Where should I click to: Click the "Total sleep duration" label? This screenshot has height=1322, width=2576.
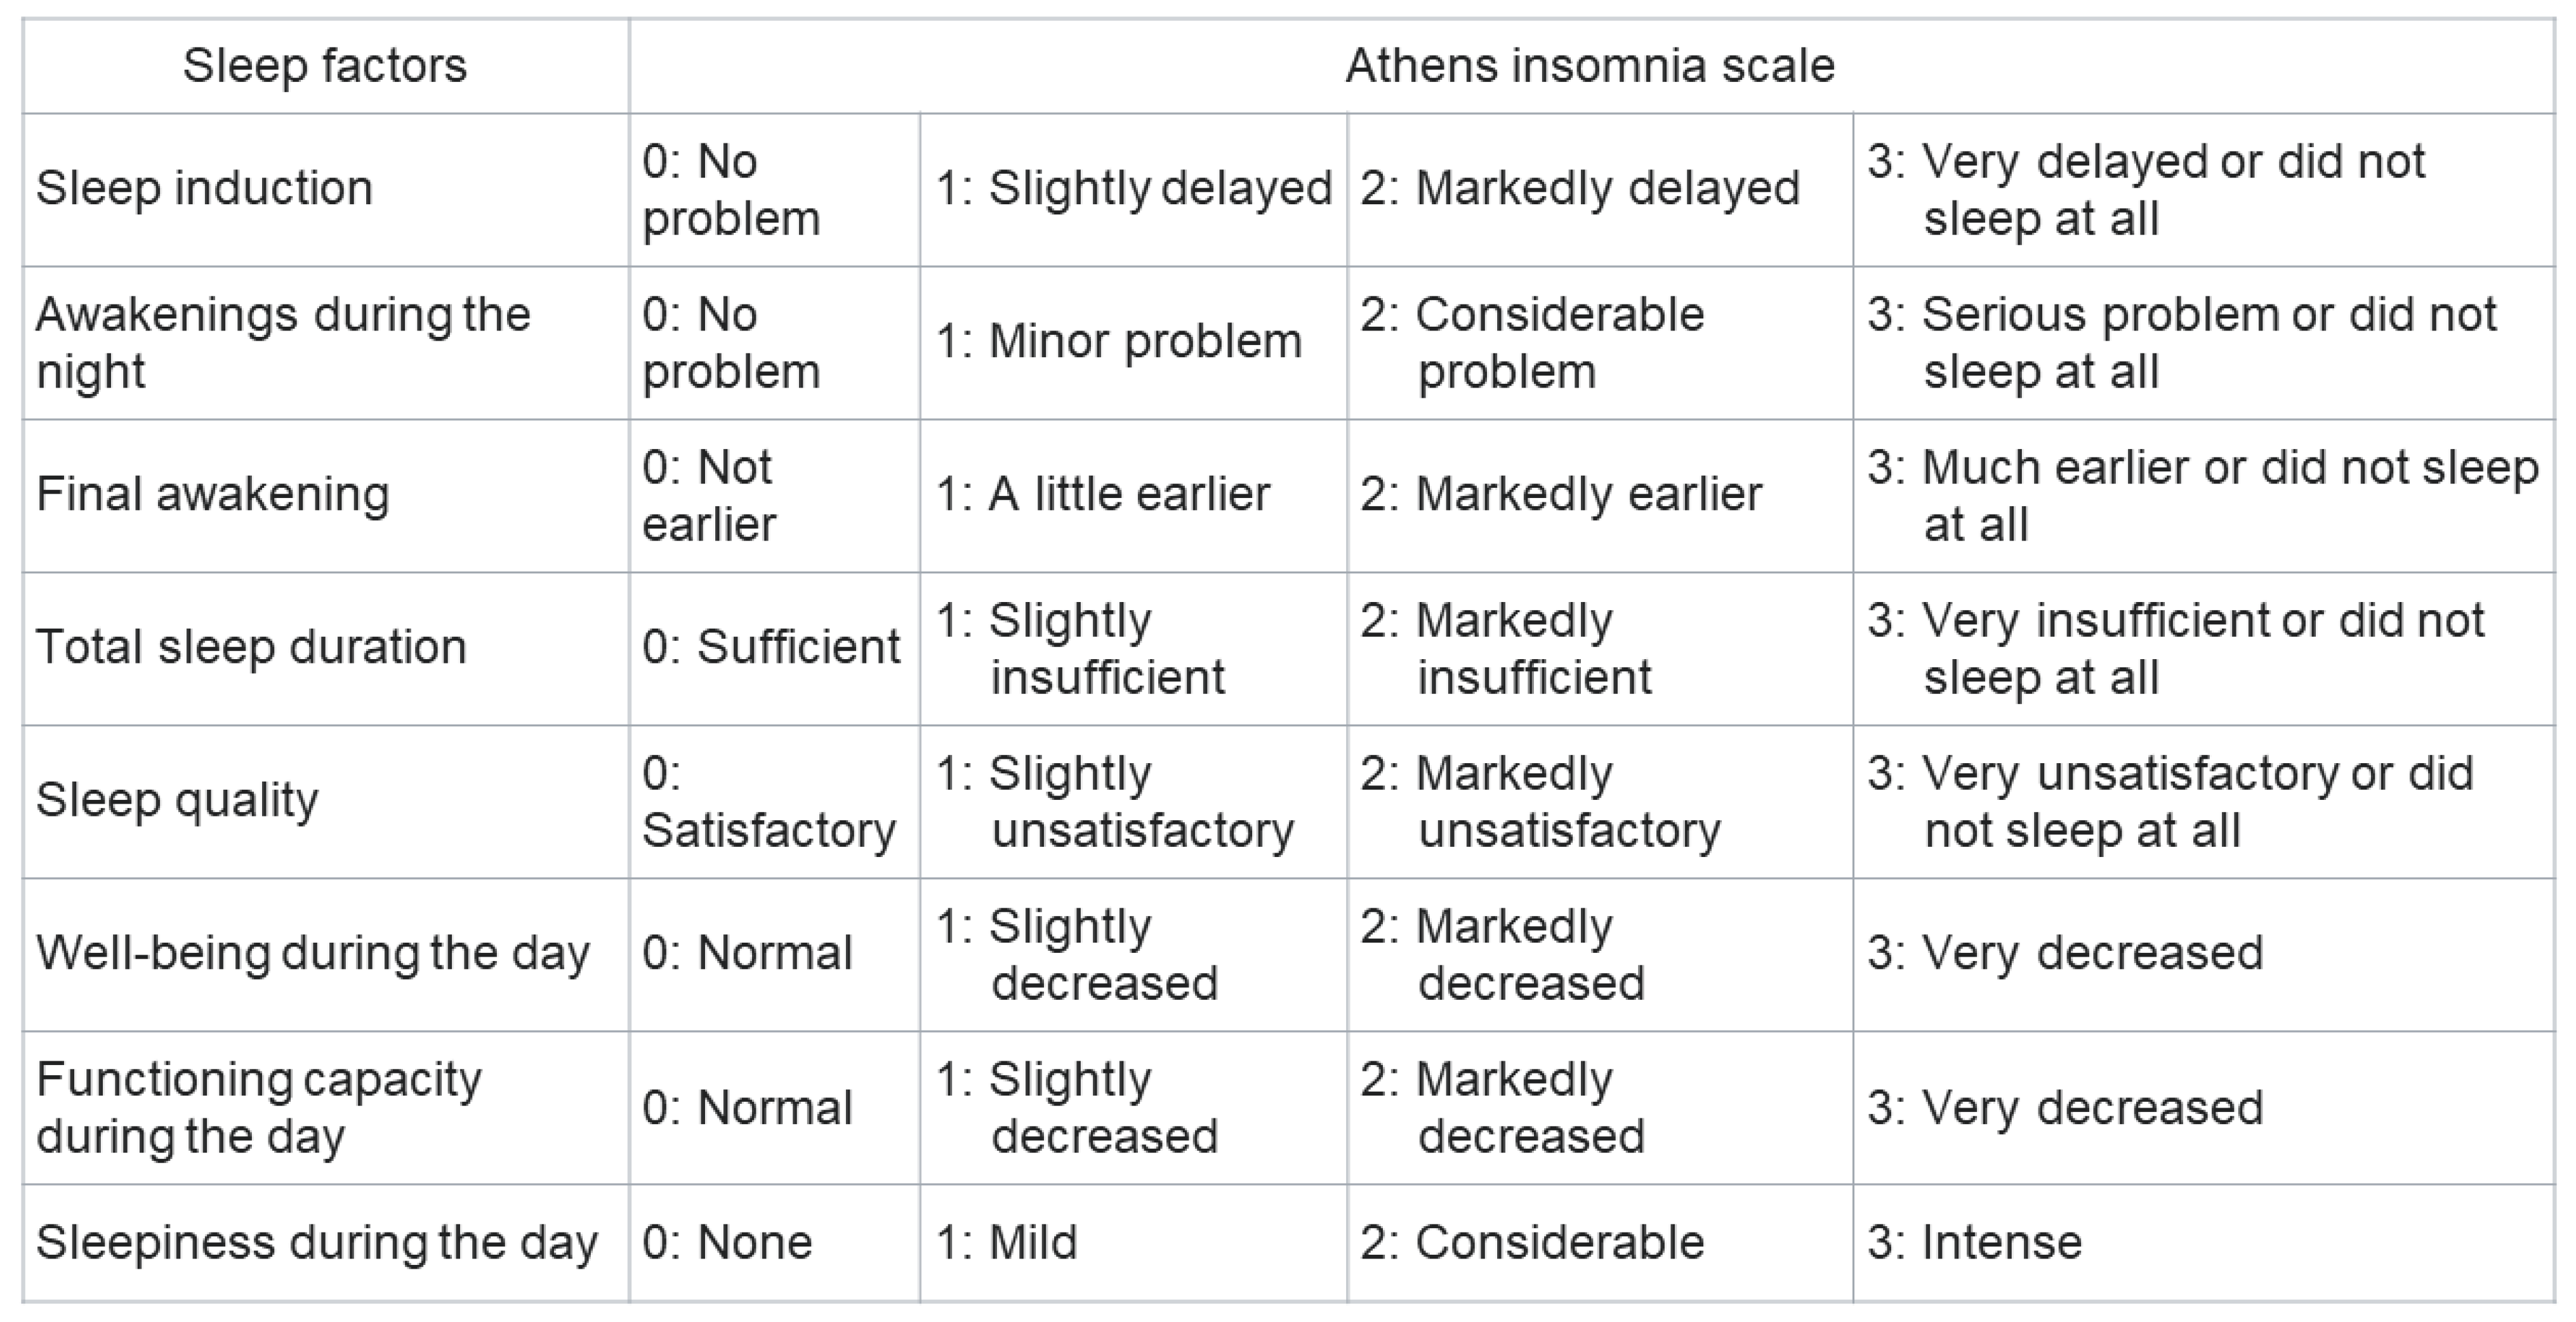tap(251, 648)
